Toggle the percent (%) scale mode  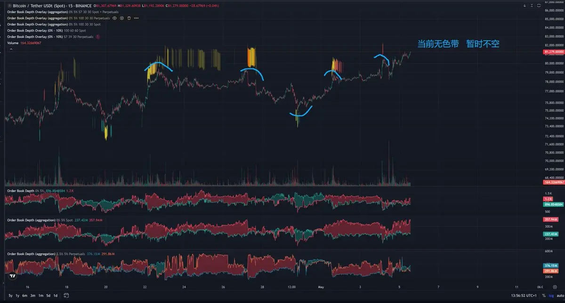[544, 295]
